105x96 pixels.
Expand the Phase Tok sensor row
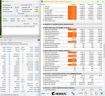[x=44, y=14]
